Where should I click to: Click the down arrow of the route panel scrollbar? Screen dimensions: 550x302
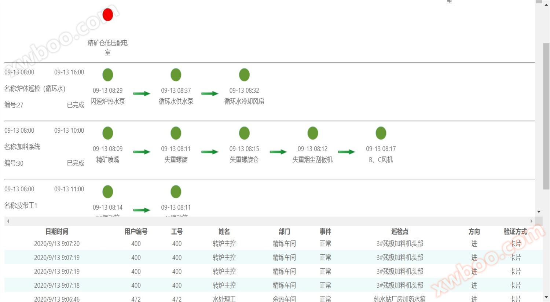[539, 211]
